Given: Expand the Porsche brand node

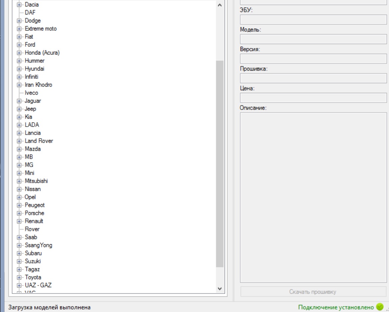Looking at the screenshot, I should tap(19, 213).
